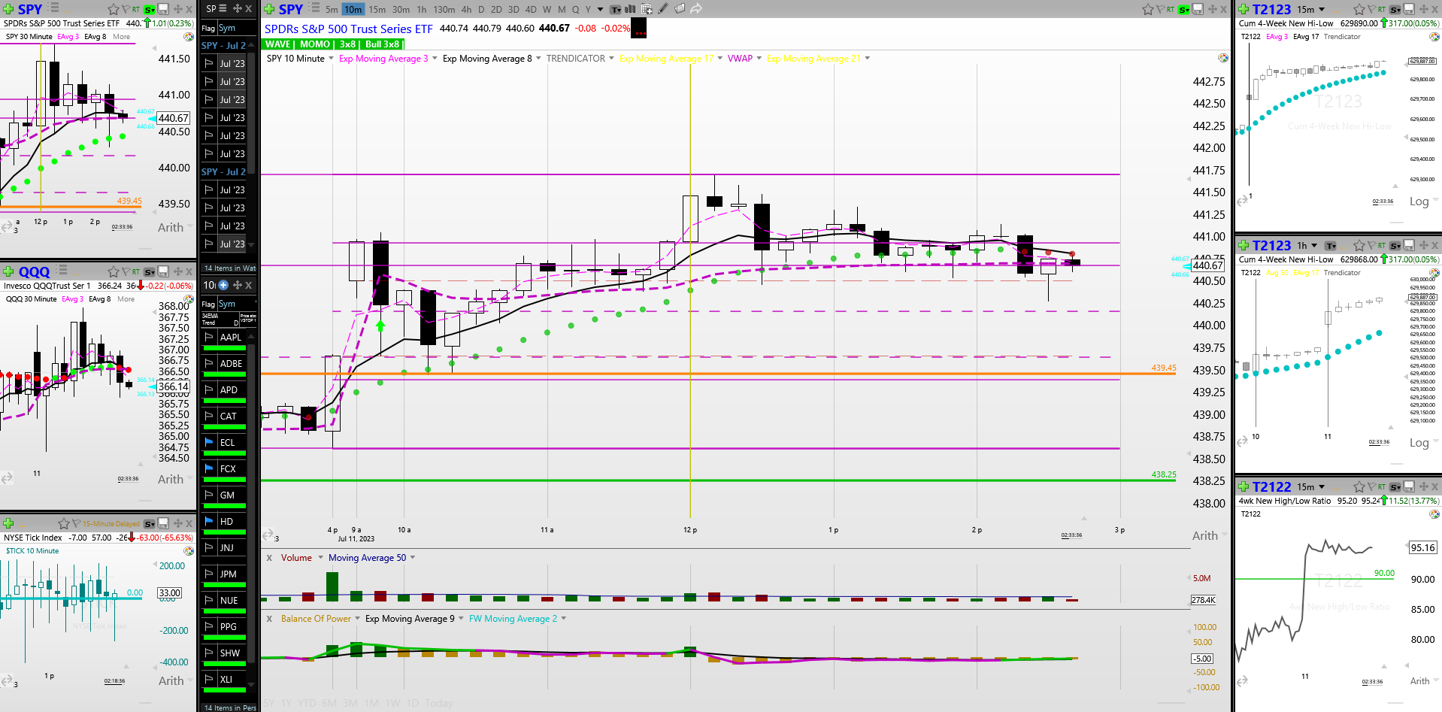The image size is (1442, 712).
Task: Toggle the flag next to CAT
Action: pyautogui.click(x=209, y=416)
